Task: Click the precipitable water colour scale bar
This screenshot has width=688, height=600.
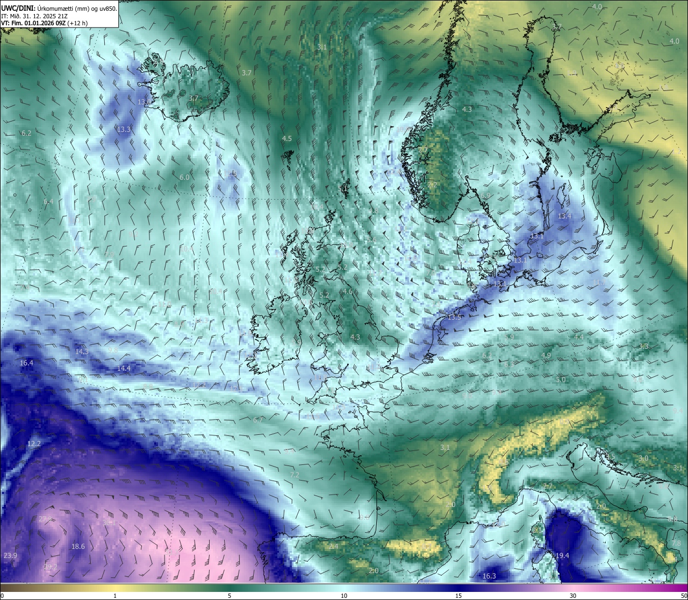Action: pos(344,588)
